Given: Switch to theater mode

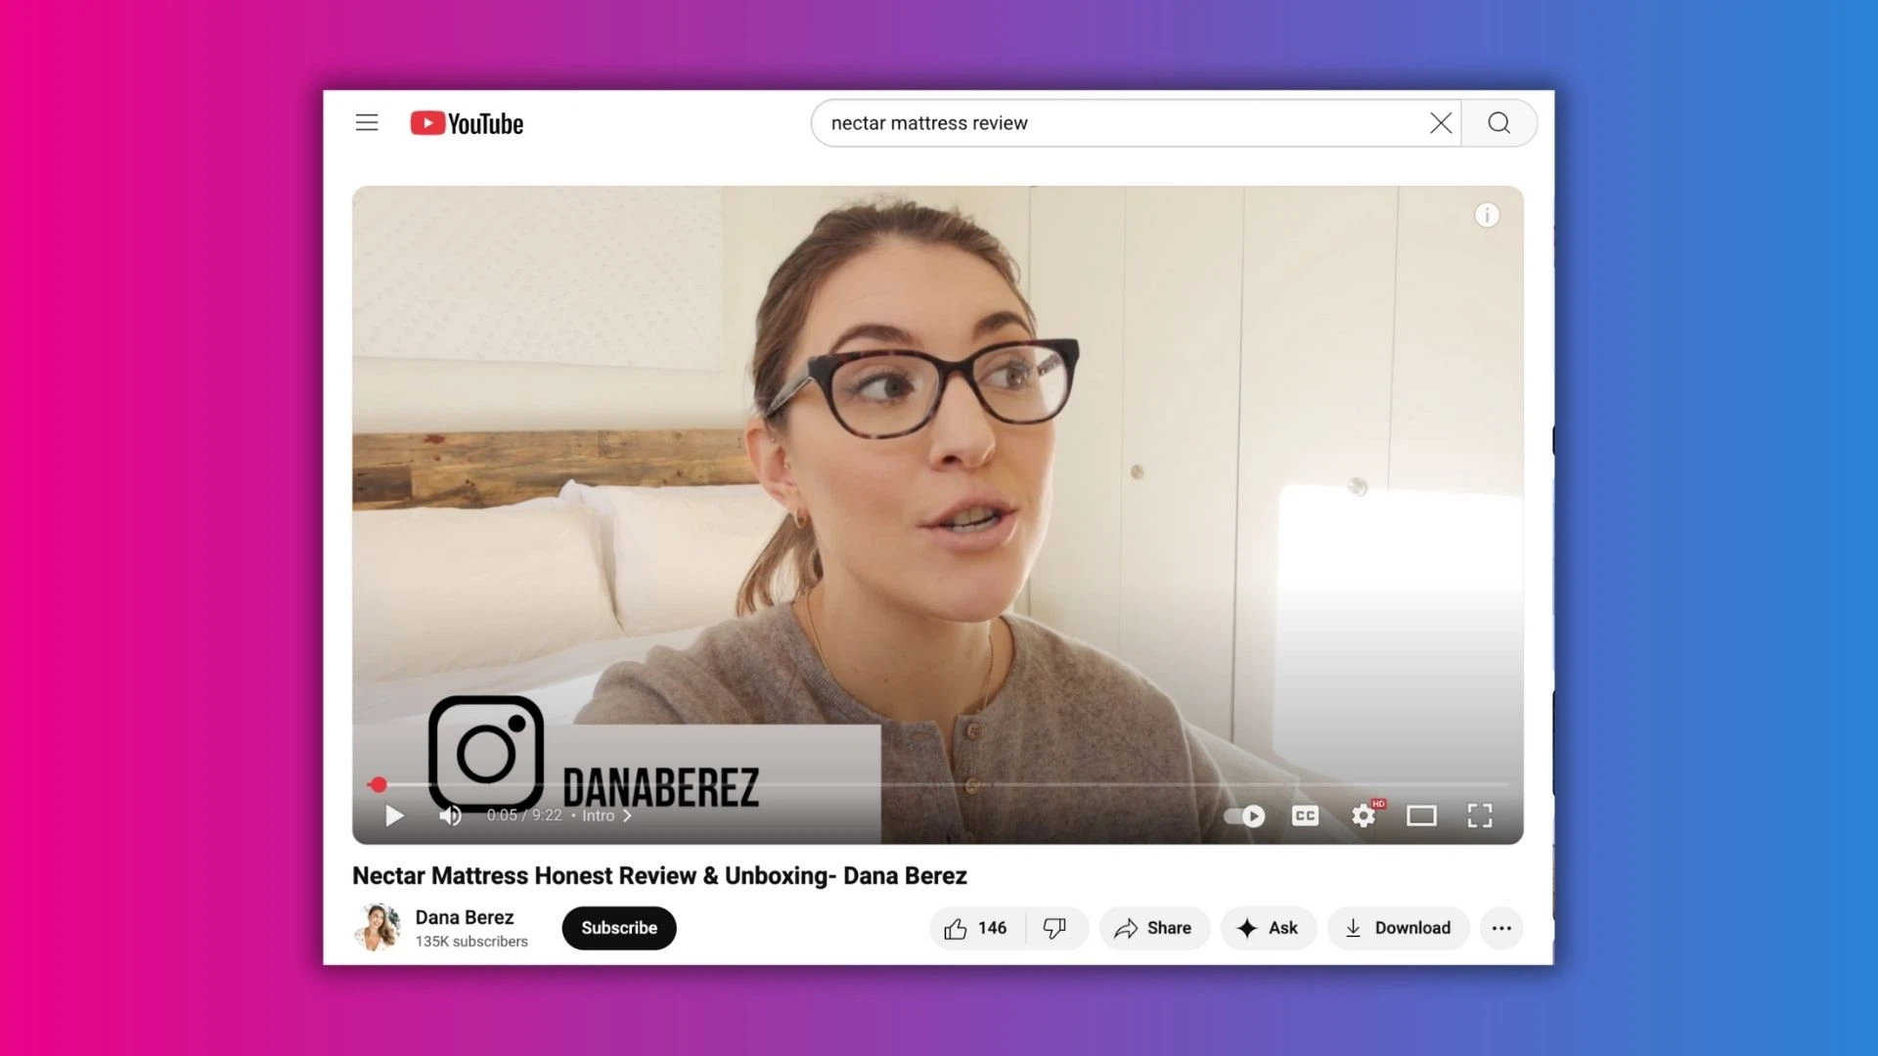Looking at the screenshot, I should (x=1421, y=815).
